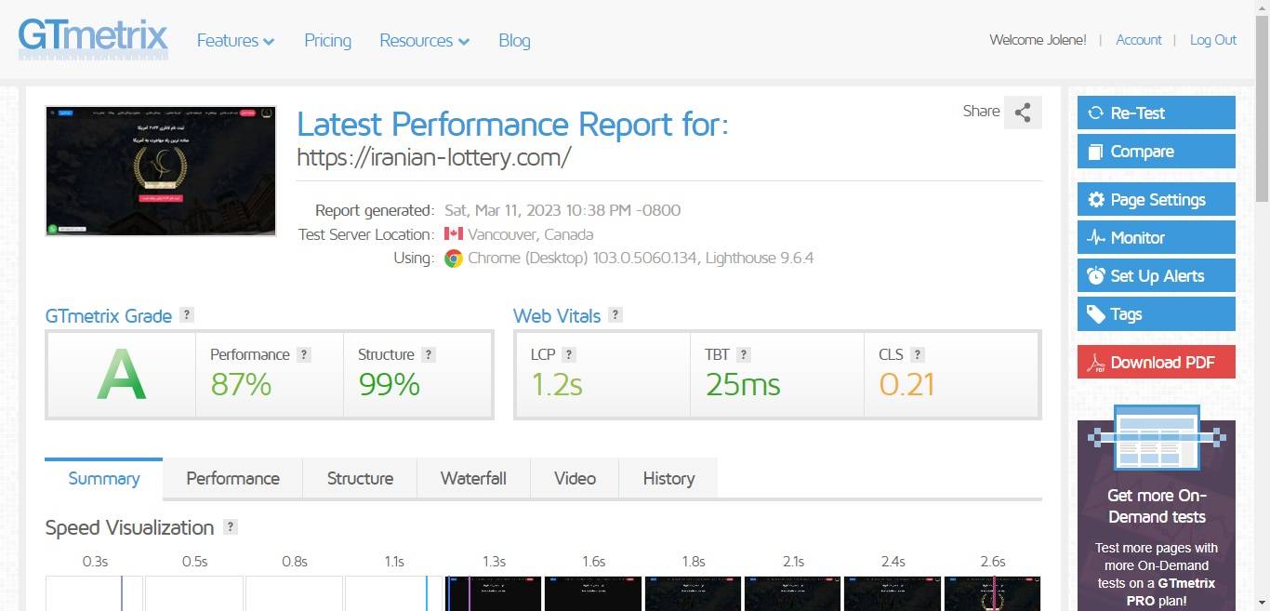Click the 1.6s filmstrip frame
Viewport: 1270px width, 611px height.
593,593
